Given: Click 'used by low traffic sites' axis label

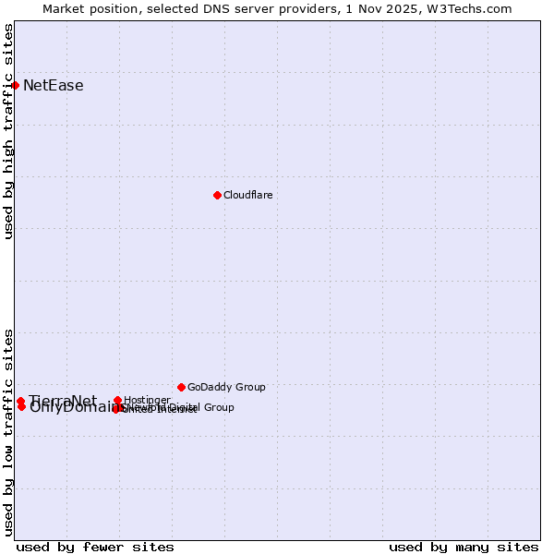Looking at the screenshot, I should point(8,431).
